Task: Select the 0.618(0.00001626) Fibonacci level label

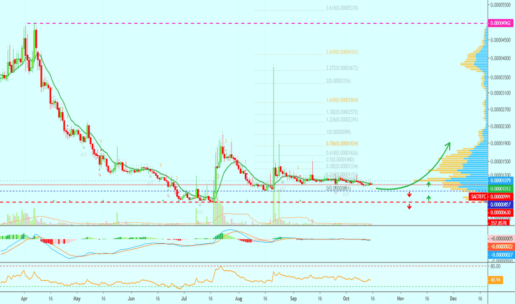Action: coord(342,153)
